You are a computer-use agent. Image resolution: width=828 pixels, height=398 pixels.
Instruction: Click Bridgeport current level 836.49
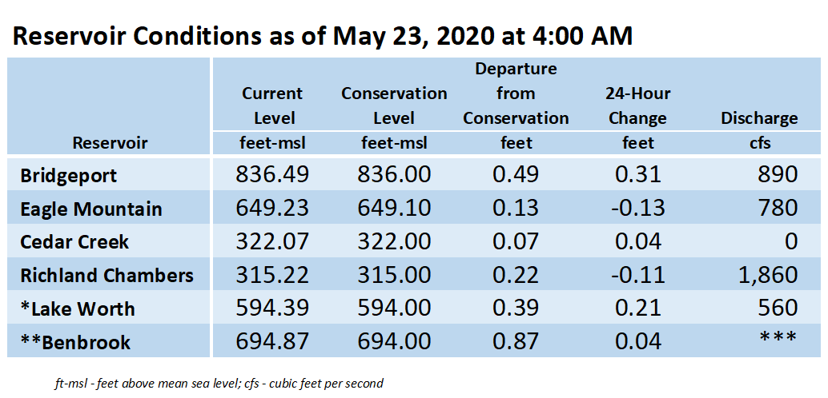point(272,176)
